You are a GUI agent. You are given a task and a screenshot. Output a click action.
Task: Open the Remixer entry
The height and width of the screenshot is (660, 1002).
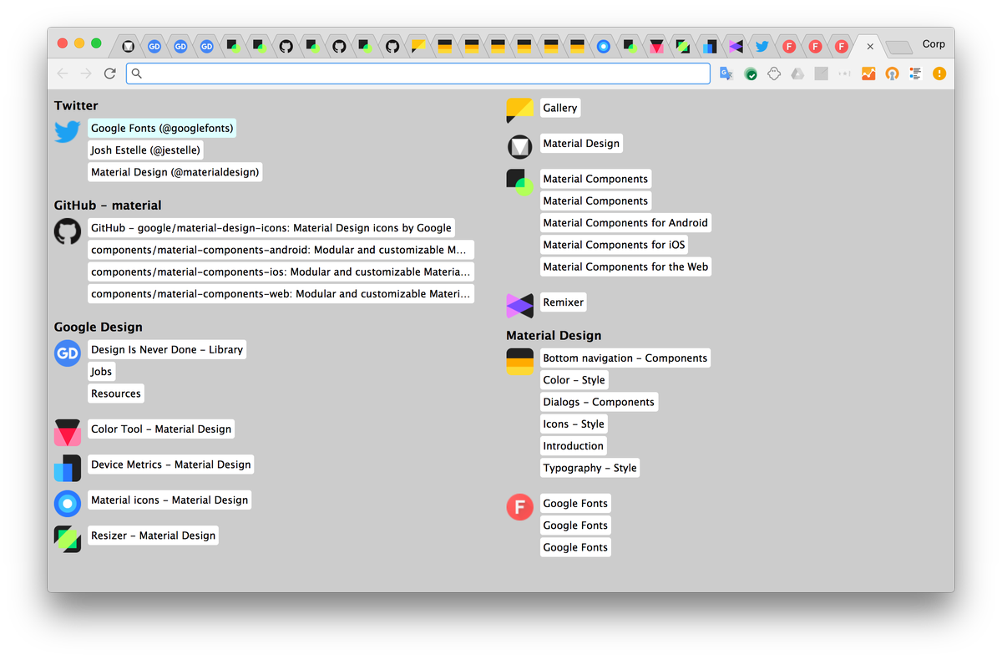[x=564, y=302]
